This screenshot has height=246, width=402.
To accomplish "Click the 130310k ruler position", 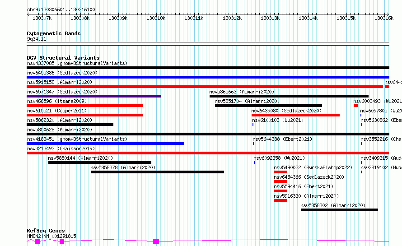I will point(156,18).
